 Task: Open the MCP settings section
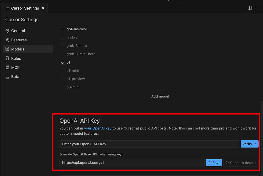tap(28, 67)
